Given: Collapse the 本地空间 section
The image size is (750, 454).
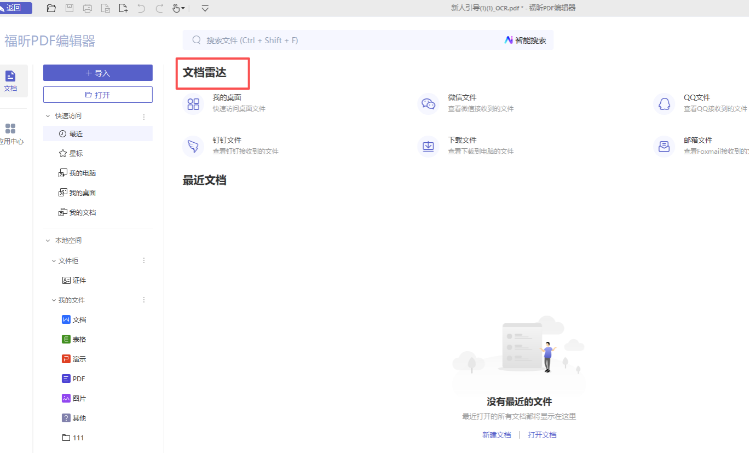Looking at the screenshot, I should (x=47, y=241).
